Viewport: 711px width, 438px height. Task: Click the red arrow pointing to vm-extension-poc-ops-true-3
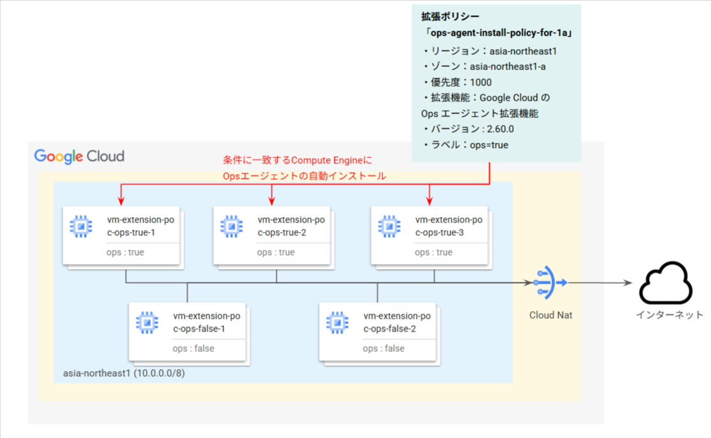tap(430, 194)
